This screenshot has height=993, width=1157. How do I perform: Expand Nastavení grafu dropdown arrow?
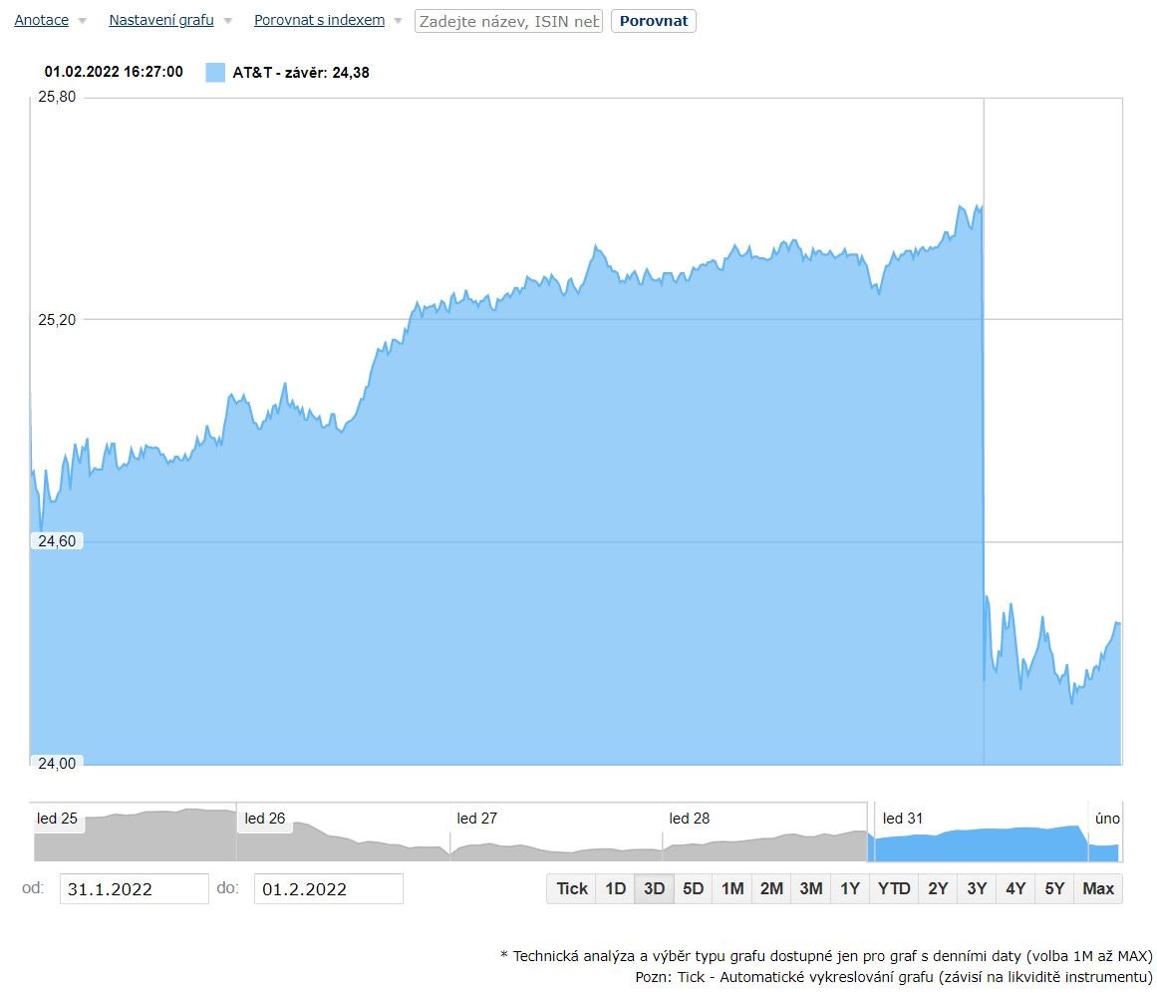click(x=227, y=21)
